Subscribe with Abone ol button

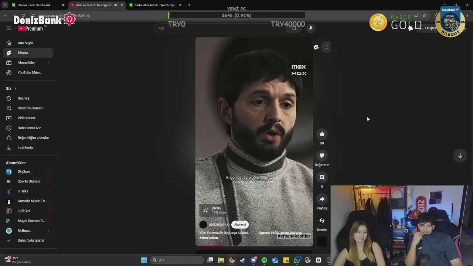coord(240,225)
